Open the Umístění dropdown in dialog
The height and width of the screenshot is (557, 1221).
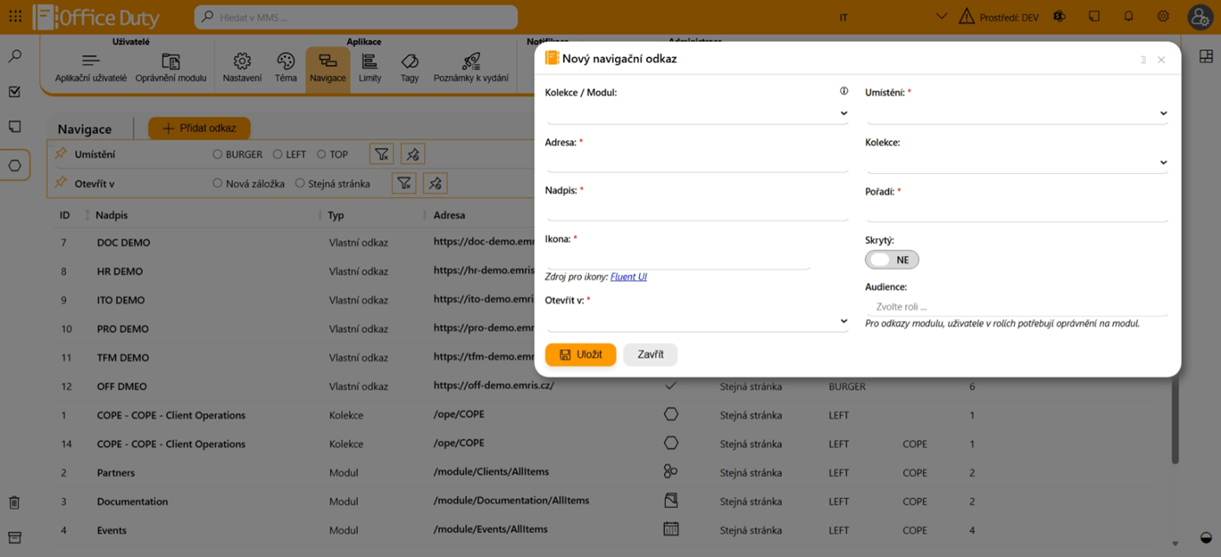pyautogui.click(x=1017, y=113)
